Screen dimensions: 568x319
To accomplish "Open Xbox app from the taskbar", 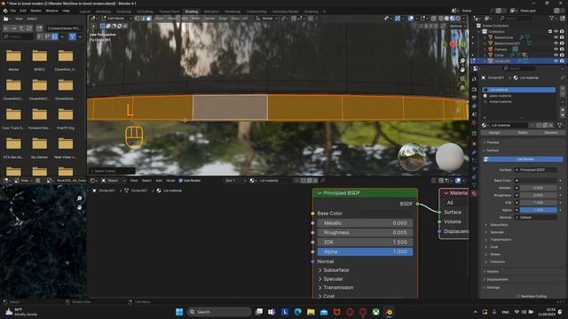I will pos(375,312).
